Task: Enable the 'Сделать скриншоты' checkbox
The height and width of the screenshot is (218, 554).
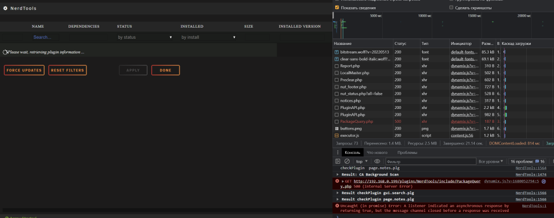Action: [x=451, y=7]
